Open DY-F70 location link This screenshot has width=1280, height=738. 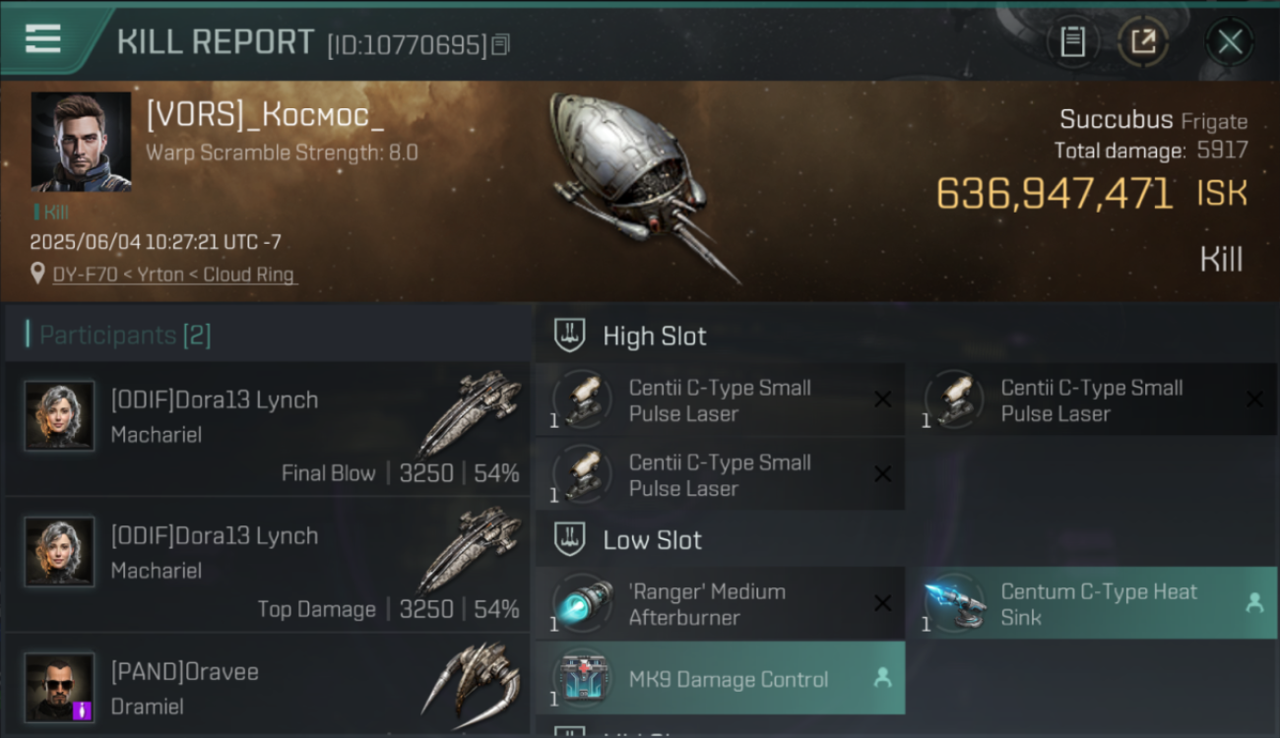[174, 275]
